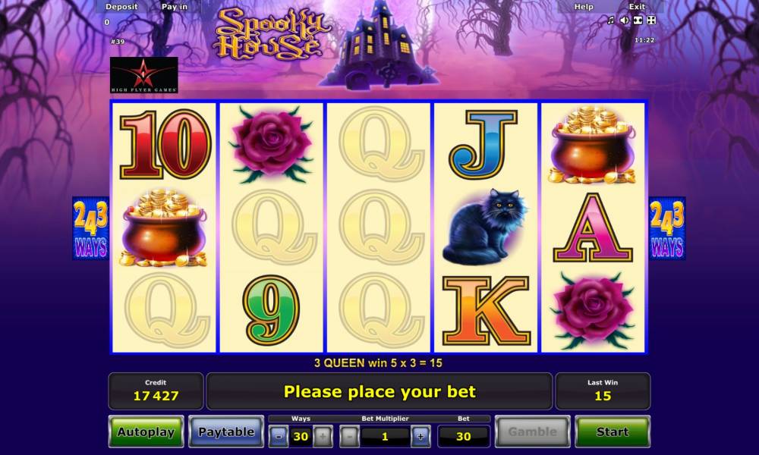
Task: Click the pot of gold on reel five
Action: point(593,145)
